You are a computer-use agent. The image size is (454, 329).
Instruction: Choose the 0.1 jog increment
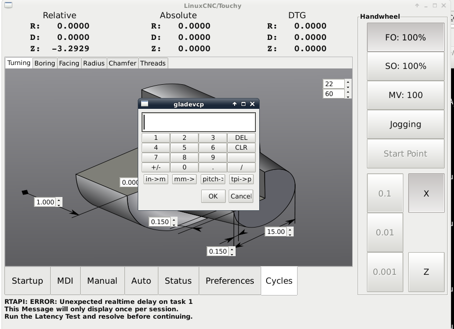(x=385, y=194)
